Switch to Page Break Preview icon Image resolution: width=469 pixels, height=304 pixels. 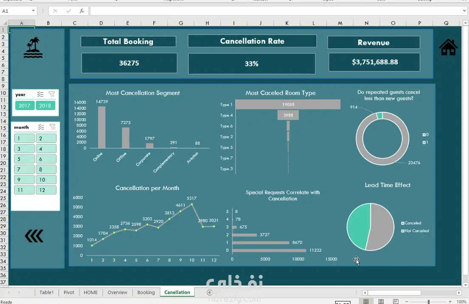396,301
